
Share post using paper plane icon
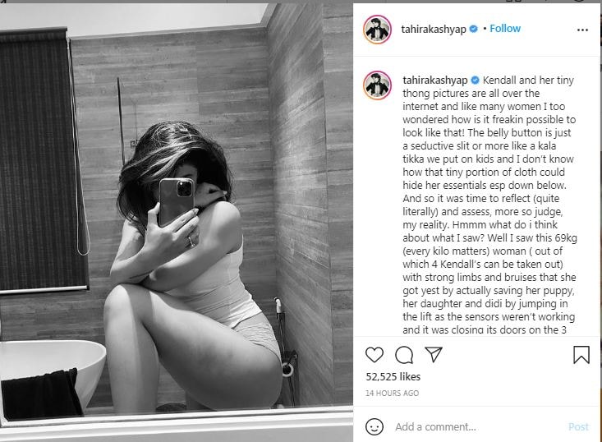[434, 354]
